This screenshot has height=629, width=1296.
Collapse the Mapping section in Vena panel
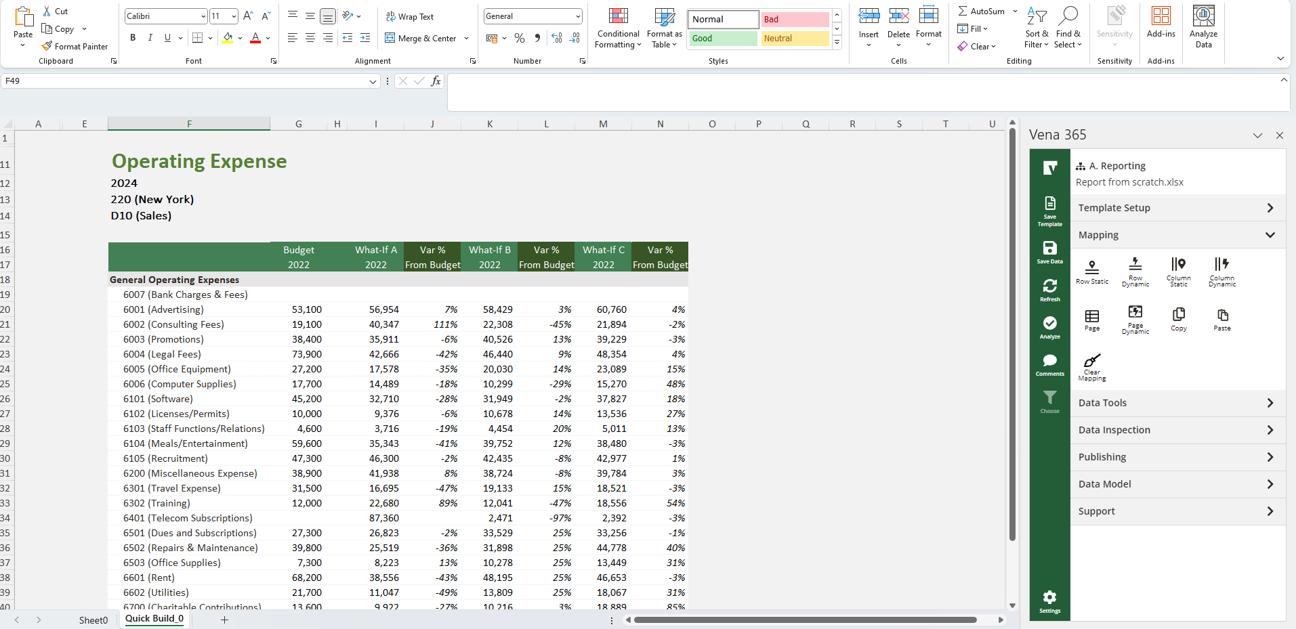pos(1271,234)
